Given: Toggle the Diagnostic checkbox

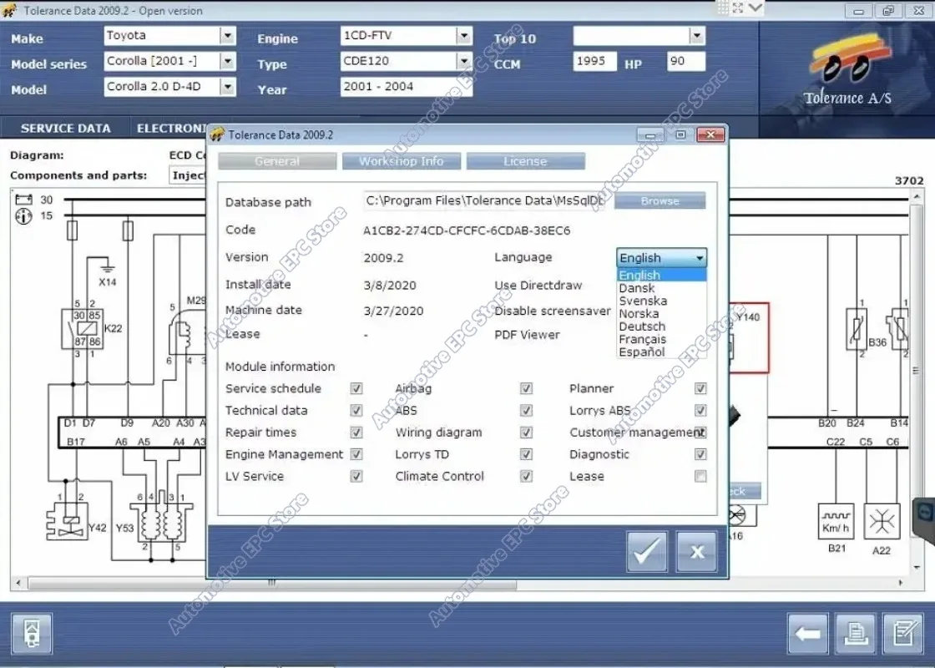Looking at the screenshot, I should (x=700, y=454).
